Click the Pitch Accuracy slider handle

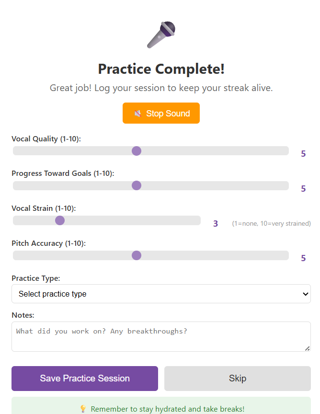pyautogui.click(x=137, y=255)
